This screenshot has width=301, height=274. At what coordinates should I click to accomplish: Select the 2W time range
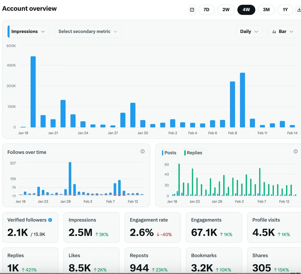point(226,10)
